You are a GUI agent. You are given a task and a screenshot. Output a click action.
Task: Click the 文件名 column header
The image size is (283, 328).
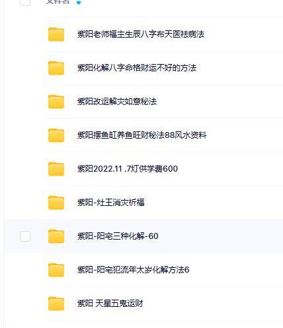[x=58, y=2]
